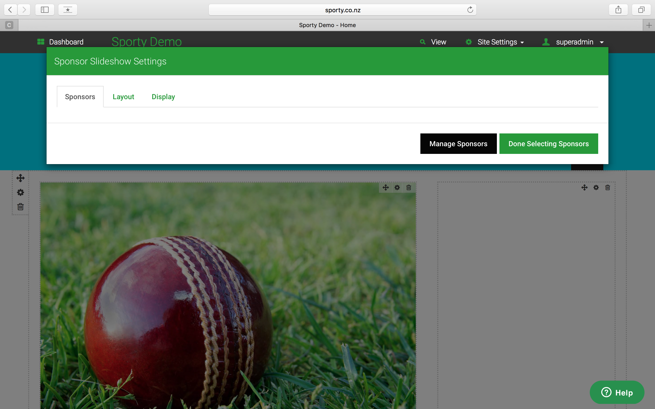Screen dimensions: 655x409
Task: Click the sporty.co.nz address bar
Action: [x=342, y=10]
